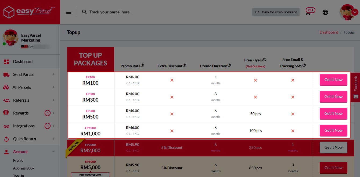Click Get It Now for RM100 package
The width and height of the screenshot is (360, 177).
(x=333, y=80)
